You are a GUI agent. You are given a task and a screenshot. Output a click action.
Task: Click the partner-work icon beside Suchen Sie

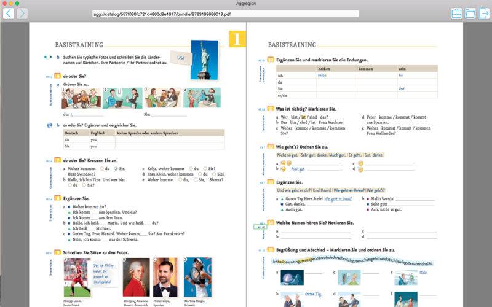point(48,57)
